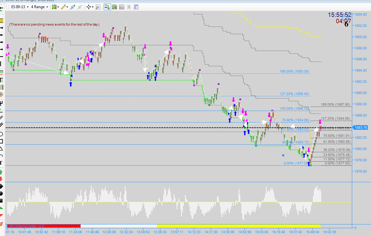The width and height of the screenshot is (371, 236).
Task: Open the pencil drawing tools icon
Action: coord(63,7)
